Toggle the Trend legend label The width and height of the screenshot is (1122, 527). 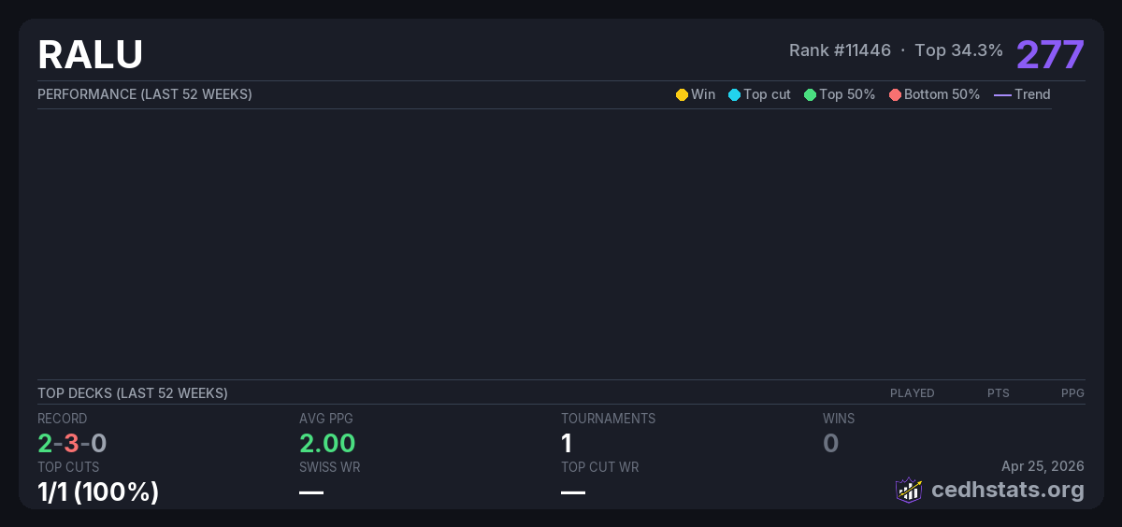(x=1032, y=94)
